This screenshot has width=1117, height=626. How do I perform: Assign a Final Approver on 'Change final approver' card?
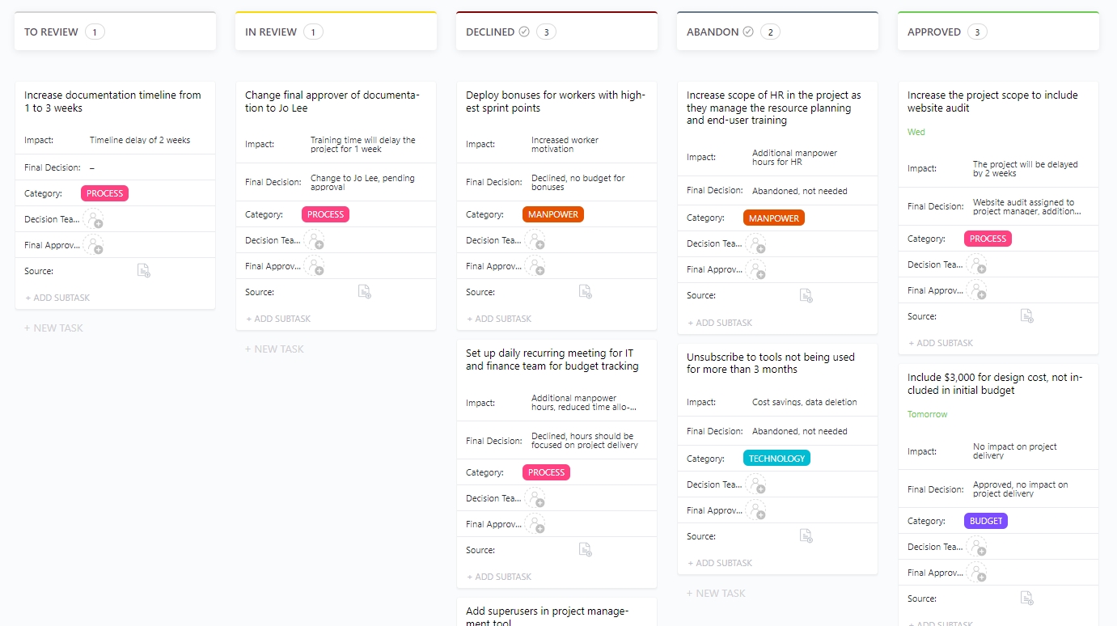click(x=315, y=266)
